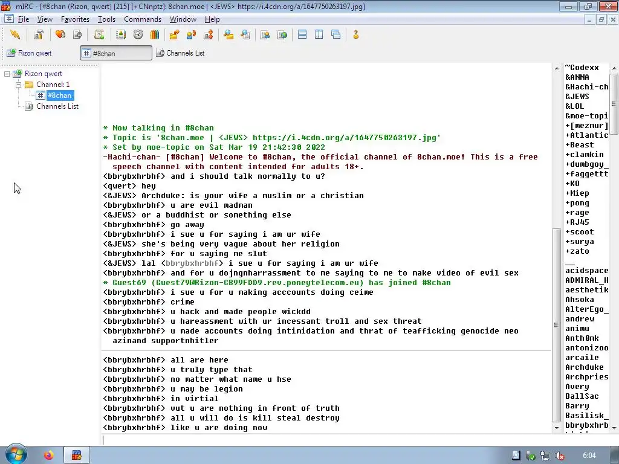
Task: Start a DCC chat via people icon
Action: (191, 34)
